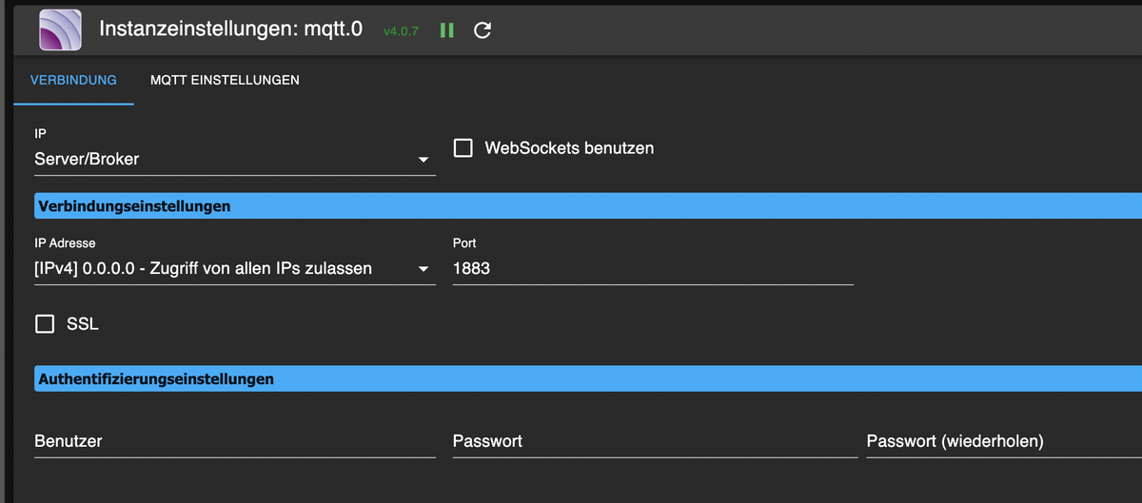Click the WebSockets benutzen label text
This screenshot has height=503, width=1142.
(569, 148)
